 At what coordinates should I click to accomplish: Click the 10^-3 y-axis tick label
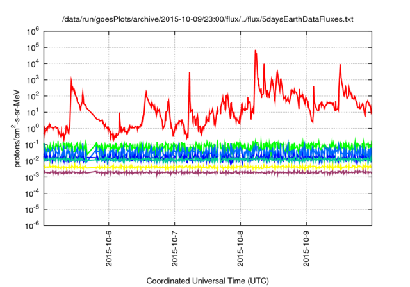(x=32, y=177)
